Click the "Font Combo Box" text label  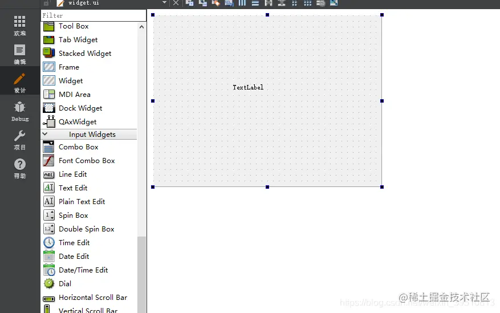[87, 161]
